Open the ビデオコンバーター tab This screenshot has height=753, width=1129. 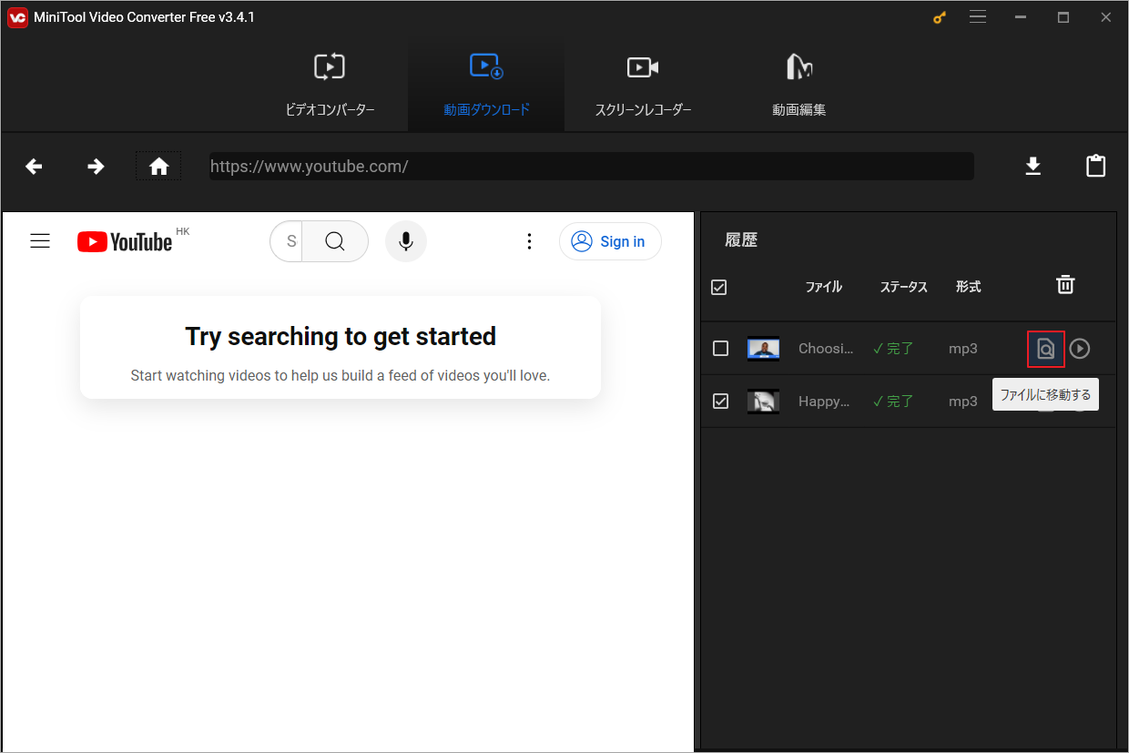(330, 86)
